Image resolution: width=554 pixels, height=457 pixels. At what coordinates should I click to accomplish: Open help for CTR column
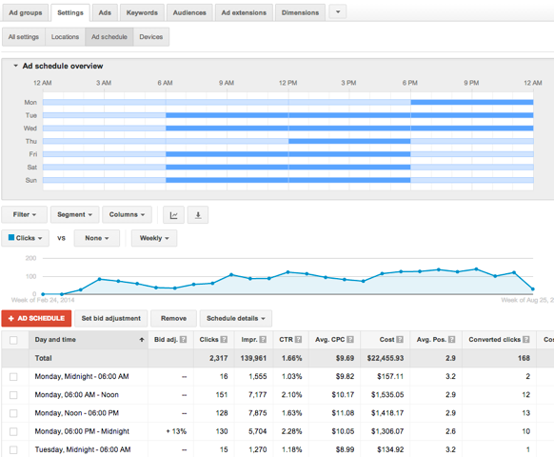(298, 340)
